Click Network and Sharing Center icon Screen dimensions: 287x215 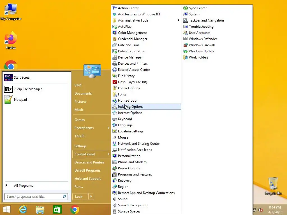tap(115, 144)
